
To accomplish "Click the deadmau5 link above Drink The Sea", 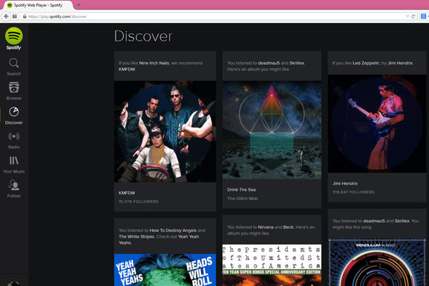I will 269,63.
